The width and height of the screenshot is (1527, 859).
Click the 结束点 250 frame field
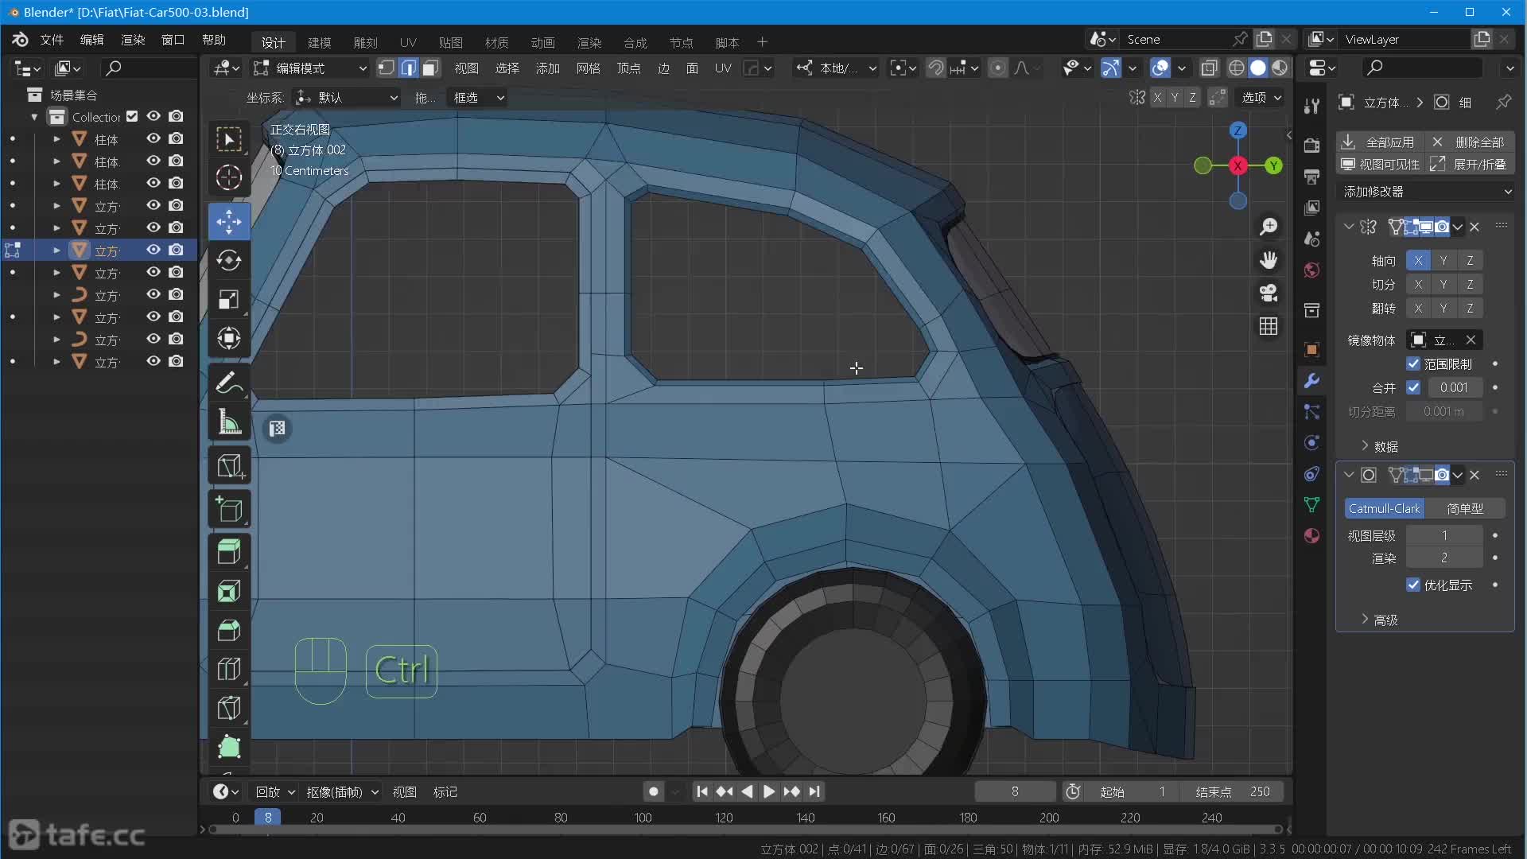coord(1233,791)
